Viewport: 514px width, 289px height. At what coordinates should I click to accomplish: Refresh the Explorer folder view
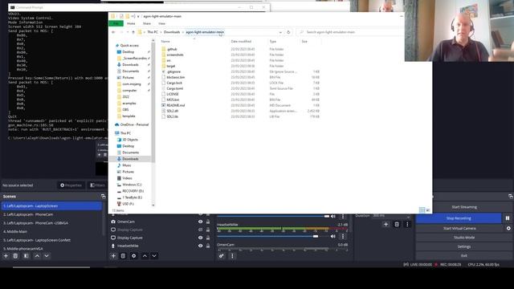coord(288,32)
